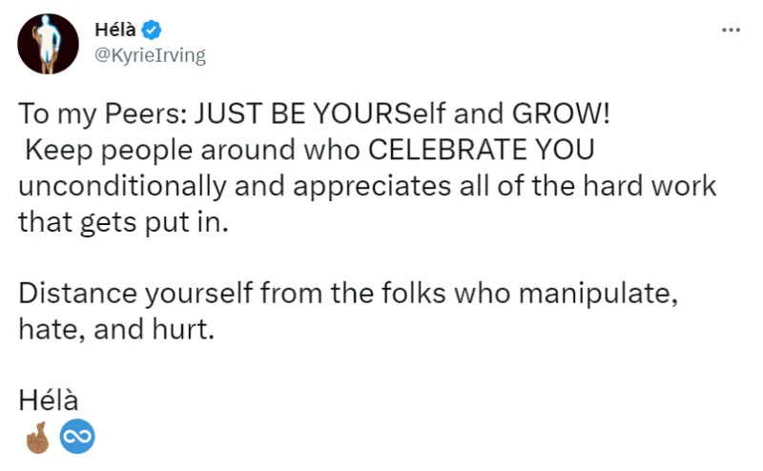Image resolution: width=763 pixels, height=471 pixels.
Task: Click the text 'hate, and hurt.'
Action: [x=116, y=329]
